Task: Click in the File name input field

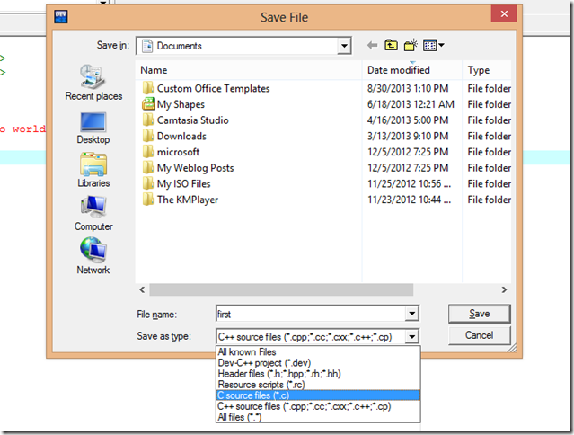Action: tap(311, 314)
